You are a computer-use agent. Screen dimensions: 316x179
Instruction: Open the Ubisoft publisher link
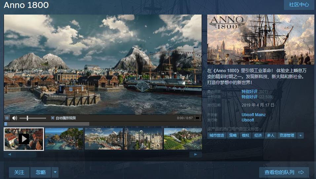click(x=248, y=120)
